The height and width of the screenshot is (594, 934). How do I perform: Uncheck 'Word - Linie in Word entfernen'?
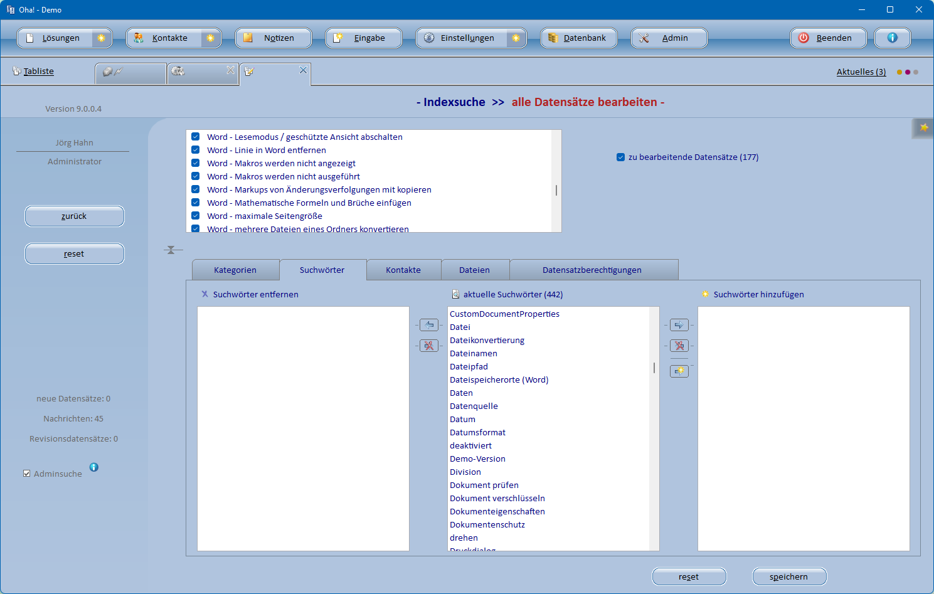click(196, 150)
